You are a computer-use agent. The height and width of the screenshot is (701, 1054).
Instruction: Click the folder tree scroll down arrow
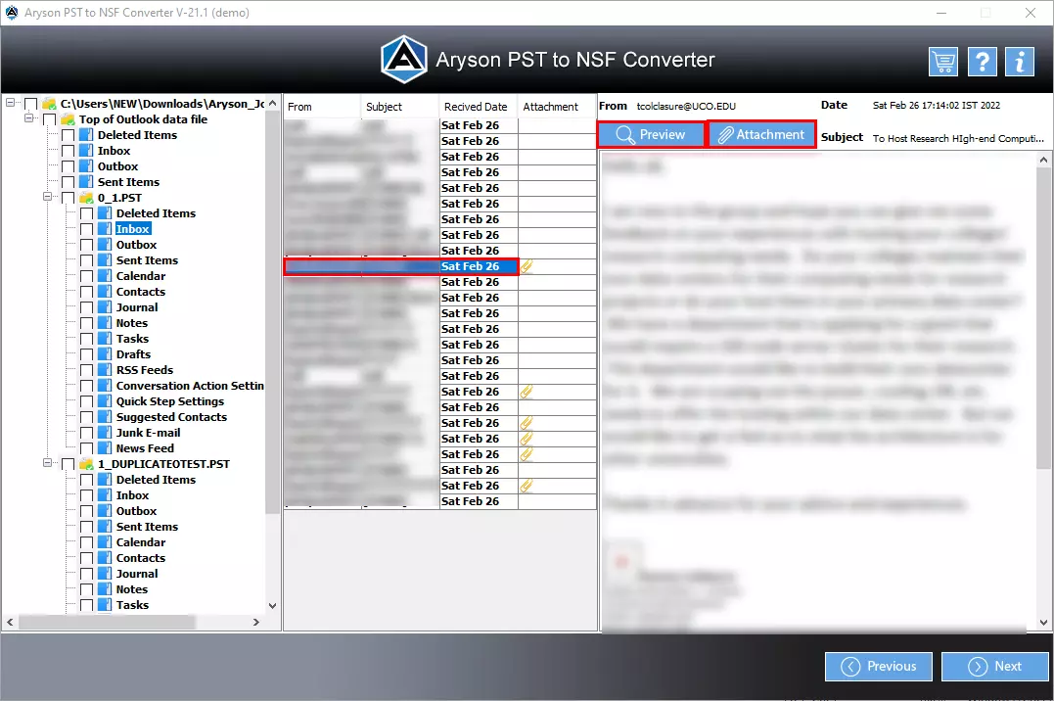[x=272, y=605]
